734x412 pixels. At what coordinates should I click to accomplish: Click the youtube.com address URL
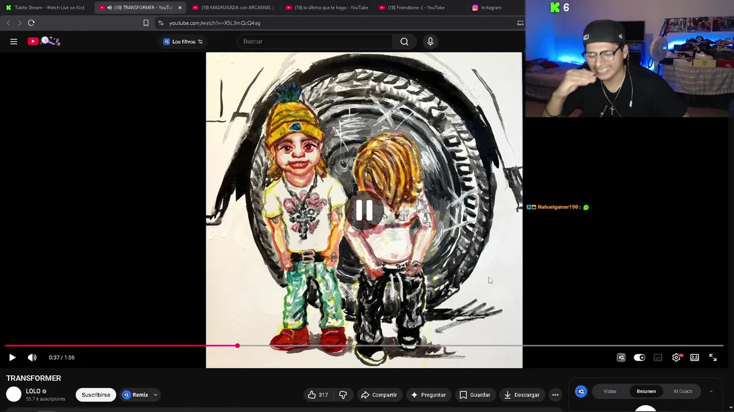214,23
